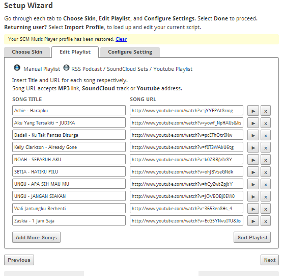Focus UNGU - JANGAN SIAKAN title field
Image resolution: width=284 pixels, height=276 pixels.
click(69, 196)
